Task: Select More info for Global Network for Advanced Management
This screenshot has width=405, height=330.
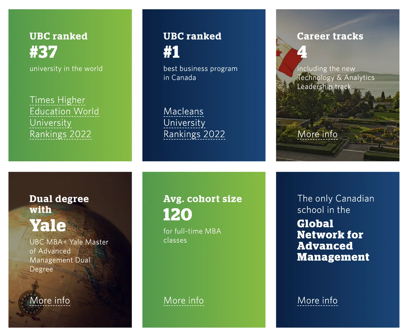Action: [317, 301]
